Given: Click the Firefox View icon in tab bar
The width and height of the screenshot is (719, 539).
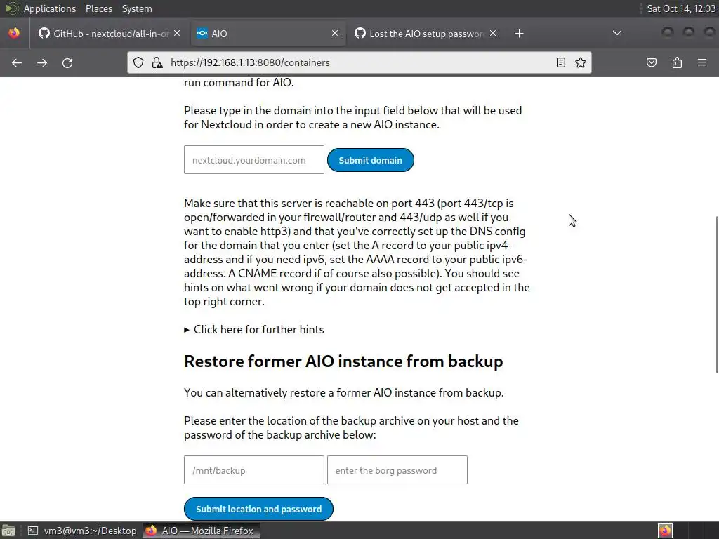Looking at the screenshot, I should pos(14,33).
